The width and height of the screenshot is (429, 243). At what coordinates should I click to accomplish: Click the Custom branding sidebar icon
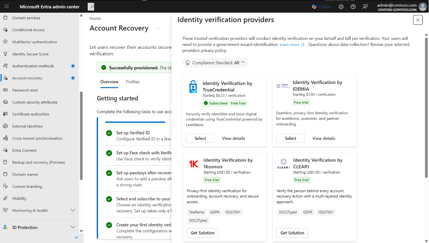click(5, 186)
